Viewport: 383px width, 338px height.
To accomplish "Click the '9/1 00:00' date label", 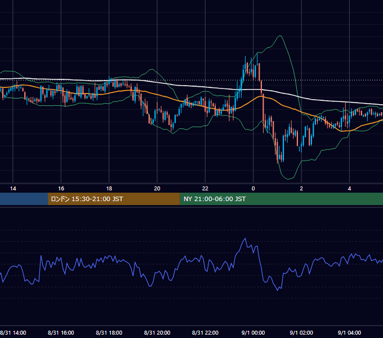I will [253, 332].
